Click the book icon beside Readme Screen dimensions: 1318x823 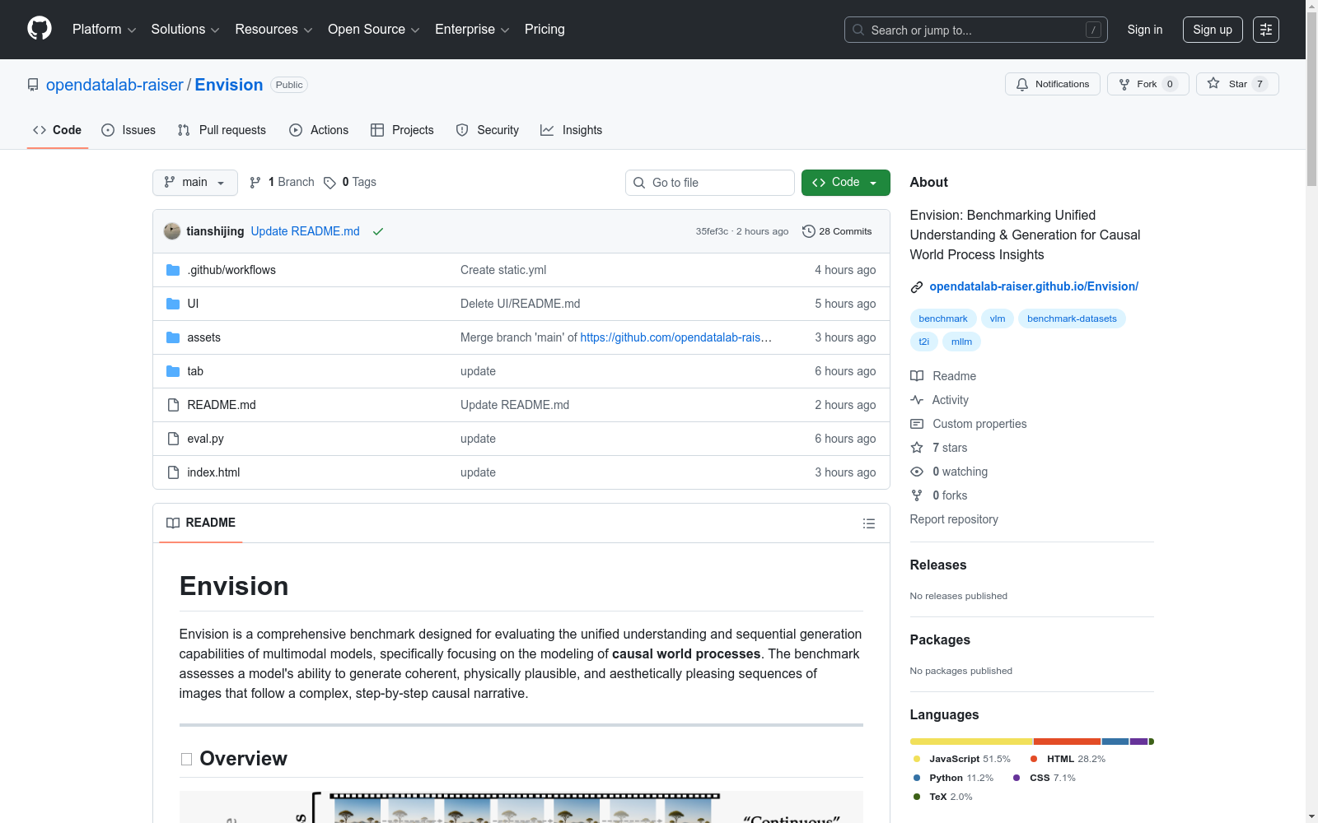tap(917, 376)
